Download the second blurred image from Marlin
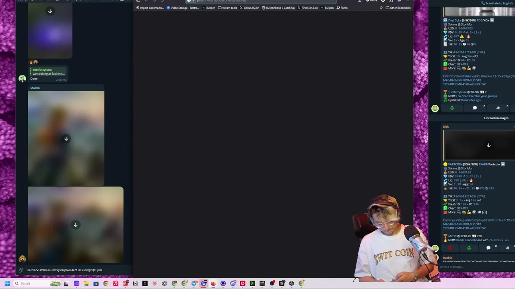The width and height of the screenshot is (515, 289). 76,225
